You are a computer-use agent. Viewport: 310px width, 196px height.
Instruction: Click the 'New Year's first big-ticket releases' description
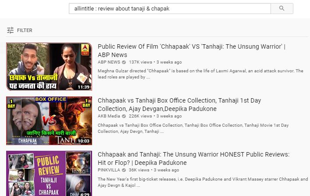click(203, 182)
